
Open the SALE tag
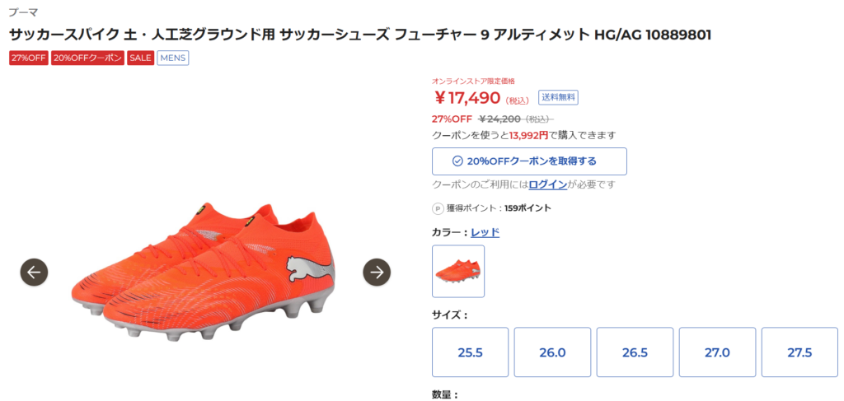point(140,58)
